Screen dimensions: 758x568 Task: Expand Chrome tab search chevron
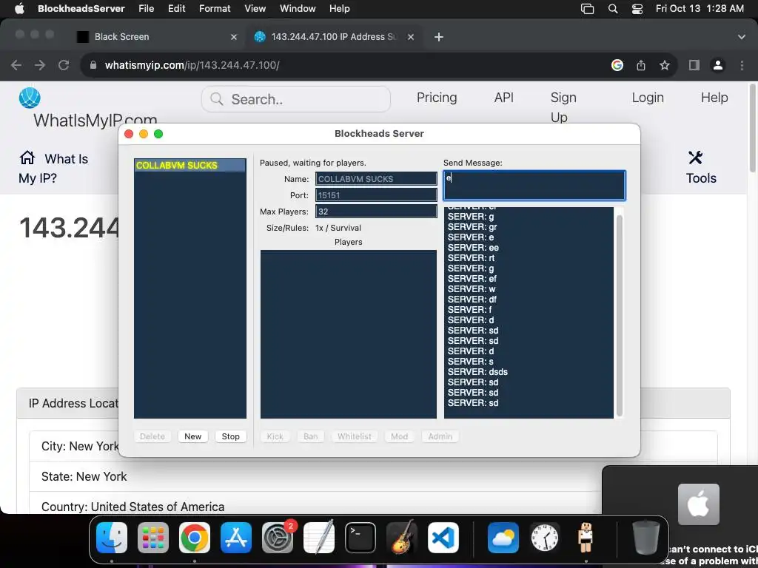(x=741, y=37)
